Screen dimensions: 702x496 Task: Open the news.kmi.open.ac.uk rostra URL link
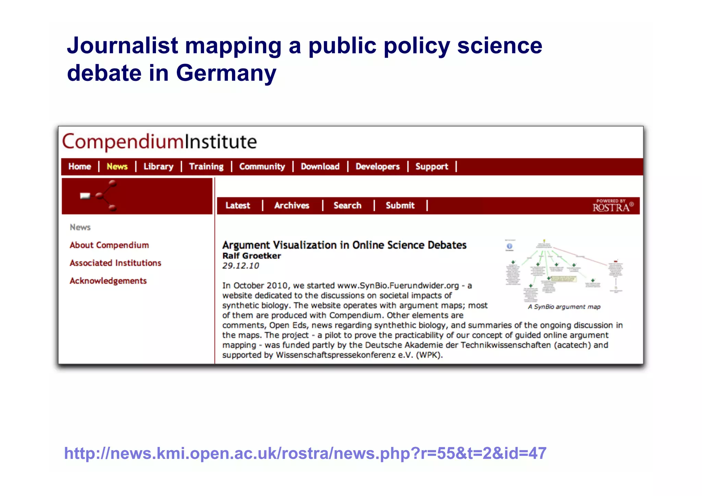click(305, 453)
